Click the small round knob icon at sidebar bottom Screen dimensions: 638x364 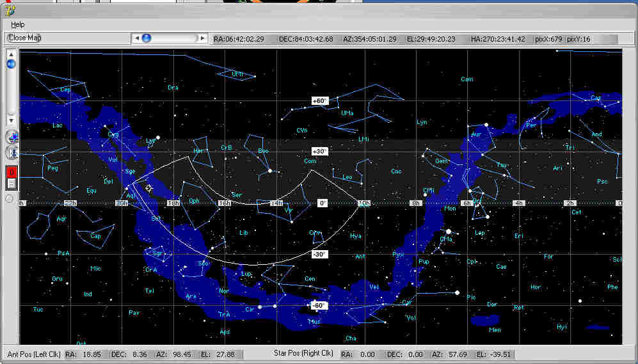point(10,199)
